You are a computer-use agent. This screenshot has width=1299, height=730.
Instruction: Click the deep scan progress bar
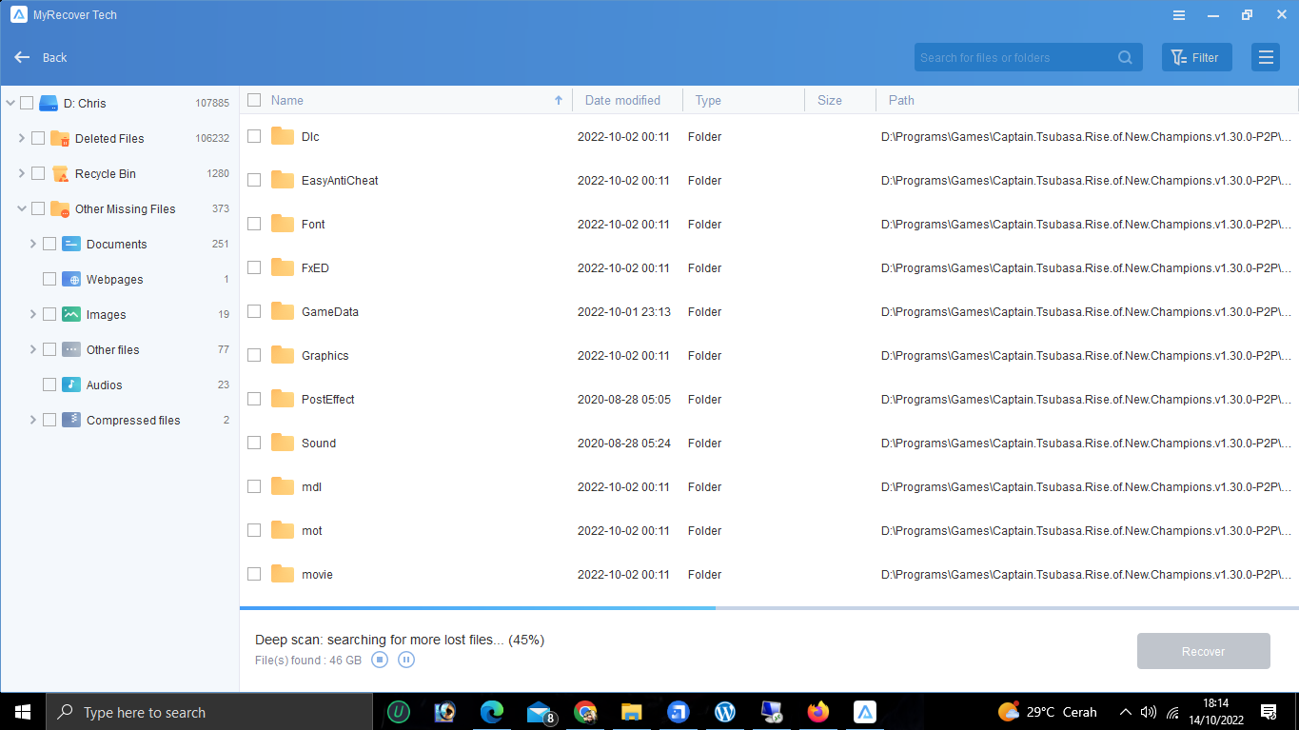pyautogui.click(x=769, y=607)
